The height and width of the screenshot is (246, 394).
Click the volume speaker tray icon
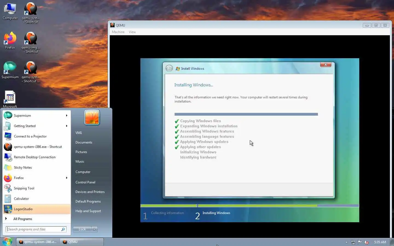[366, 242]
